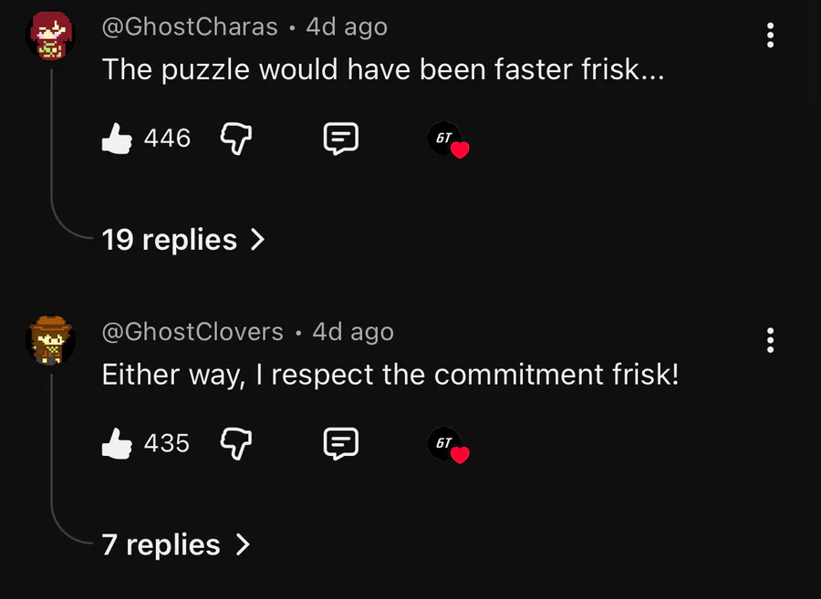
Task: Open the @GhostClovers channel link
Action: (192, 332)
